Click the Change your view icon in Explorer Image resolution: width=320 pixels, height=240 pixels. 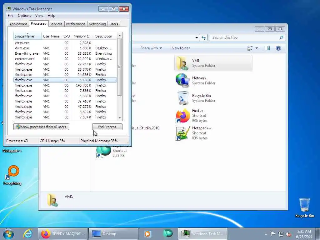250,48
